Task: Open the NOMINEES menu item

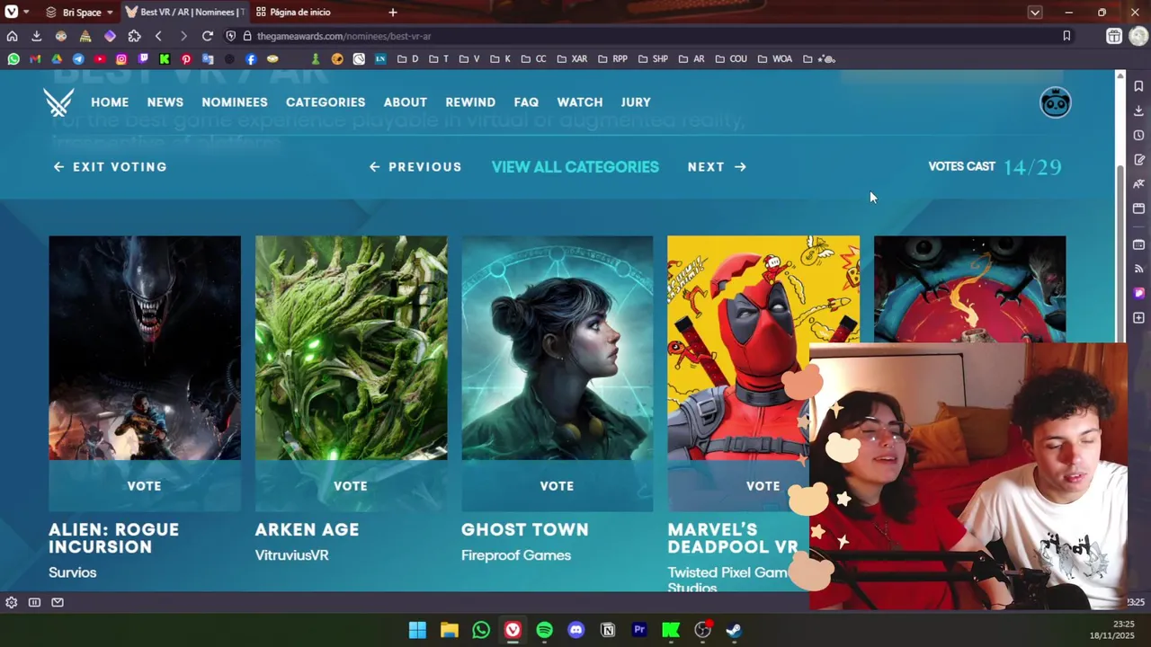Action: 235,102
